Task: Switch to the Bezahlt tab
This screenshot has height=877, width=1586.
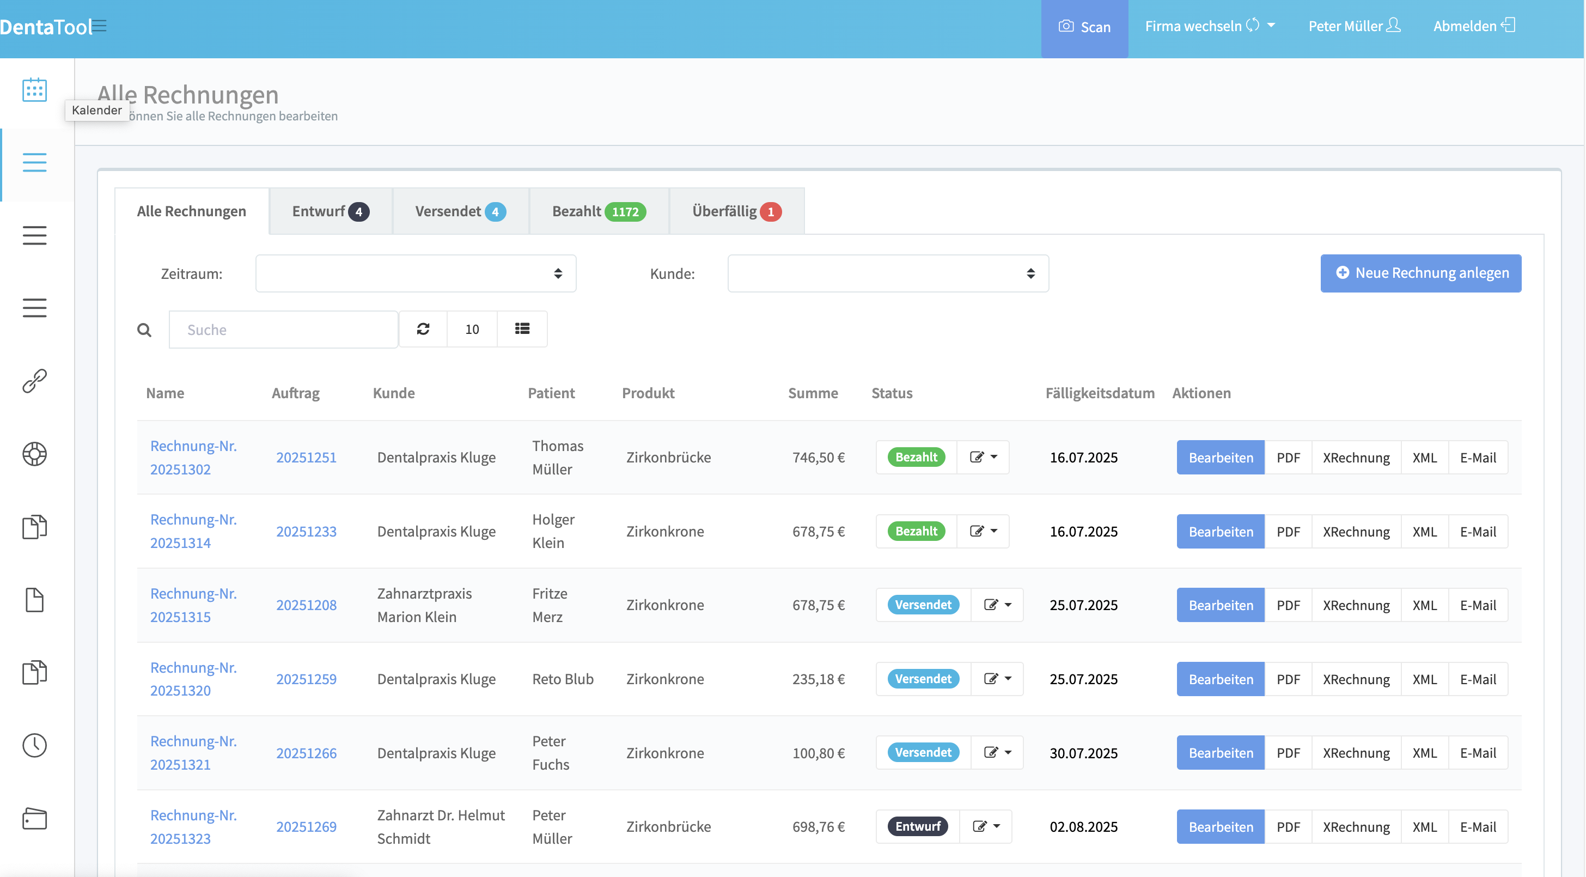Action: coord(599,211)
